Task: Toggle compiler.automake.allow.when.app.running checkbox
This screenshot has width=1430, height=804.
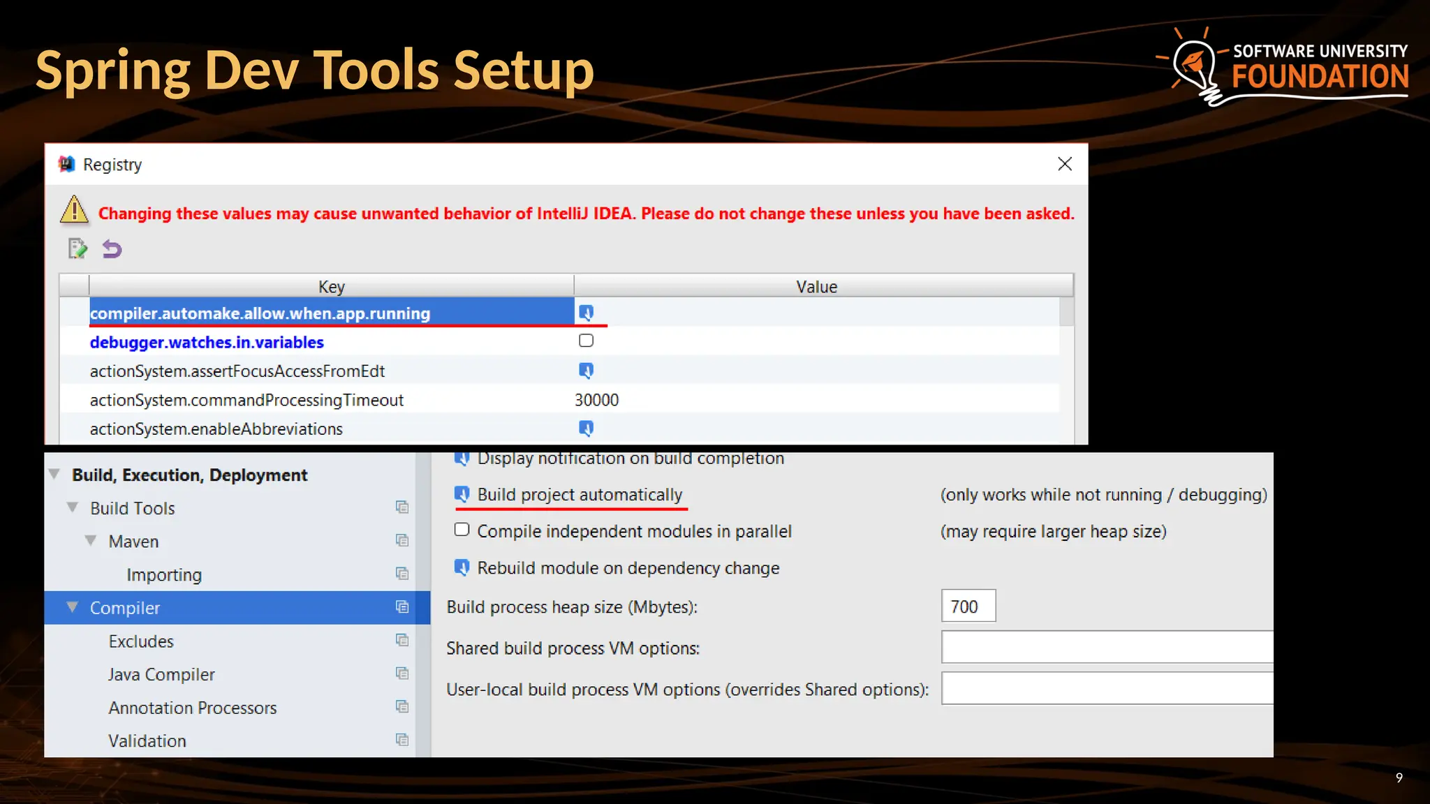Action: pos(586,313)
